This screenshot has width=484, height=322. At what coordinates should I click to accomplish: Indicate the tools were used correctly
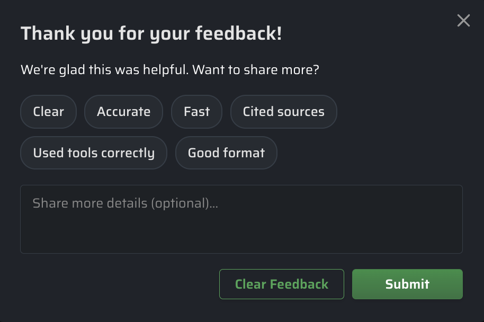tap(94, 153)
